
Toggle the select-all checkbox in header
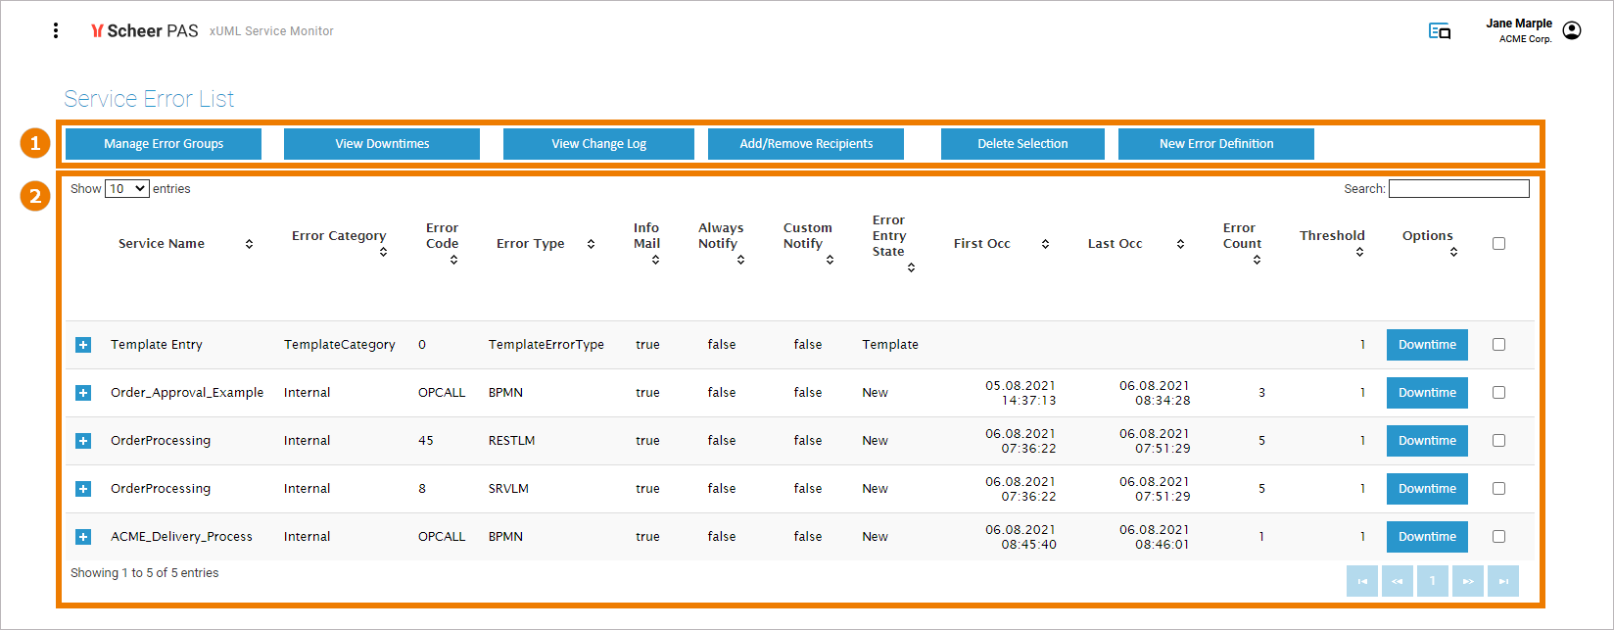pyautogui.click(x=1498, y=244)
